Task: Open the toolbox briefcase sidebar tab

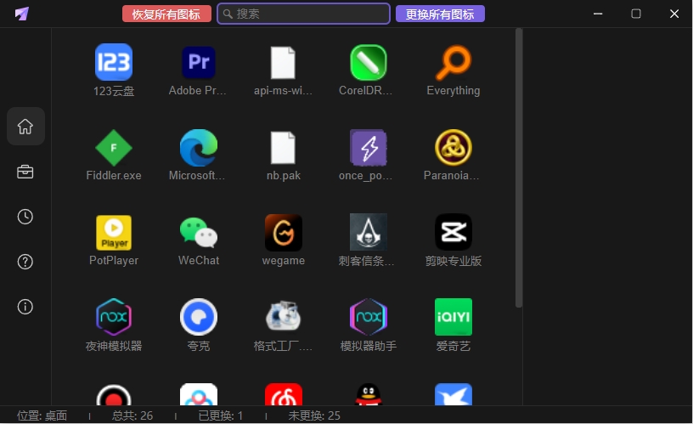Action: tap(25, 172)
